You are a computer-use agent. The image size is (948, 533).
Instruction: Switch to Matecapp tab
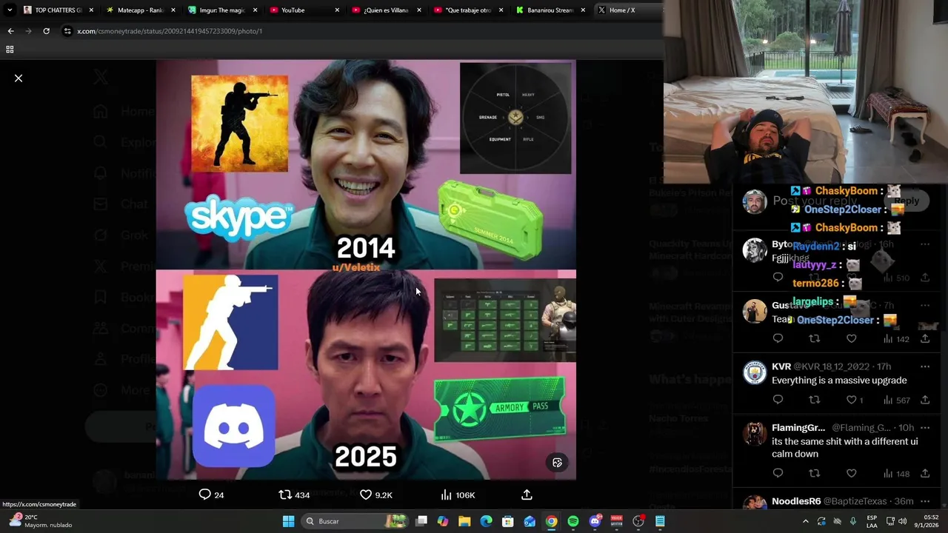point(141,10)
